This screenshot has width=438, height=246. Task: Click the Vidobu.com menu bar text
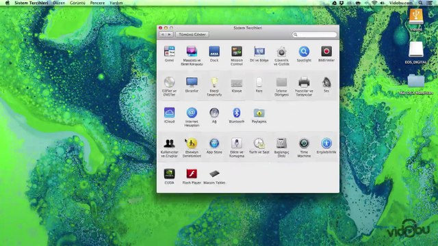click(401, 3)
